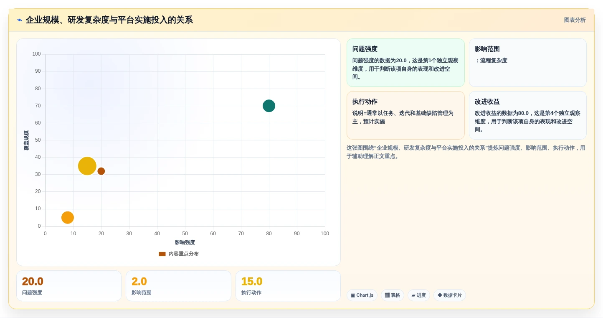Viewport: 603px width, 318px height.
Task: Click the 20.0 问题强度 stat card
Action: [69, 286]
